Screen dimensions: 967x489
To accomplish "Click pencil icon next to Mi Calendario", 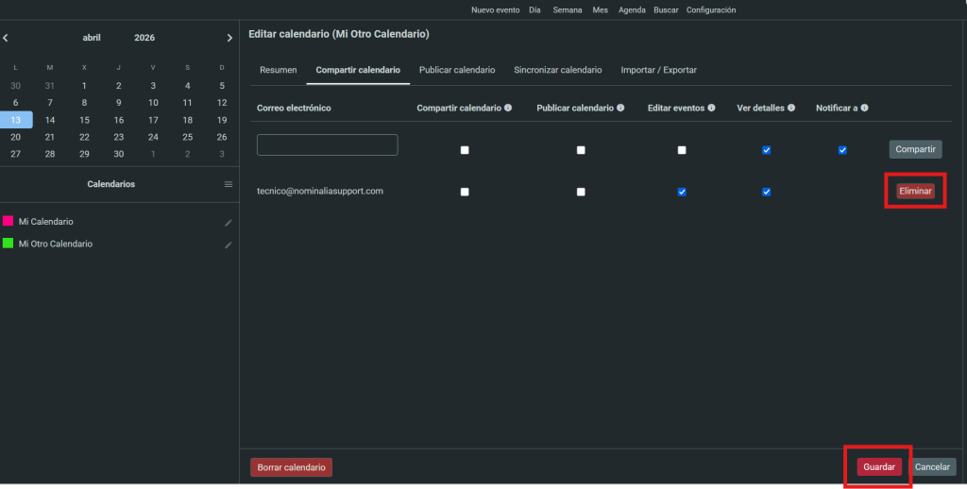I will [228, 223].
